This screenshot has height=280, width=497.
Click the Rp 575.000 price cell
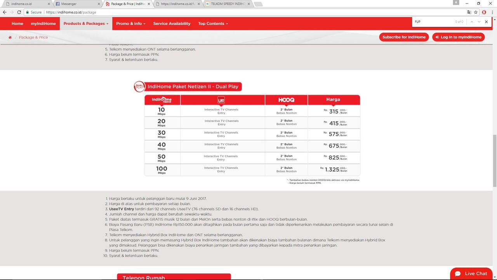334,134
